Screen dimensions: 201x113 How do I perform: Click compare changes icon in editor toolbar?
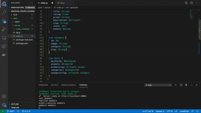click(186, 3)
